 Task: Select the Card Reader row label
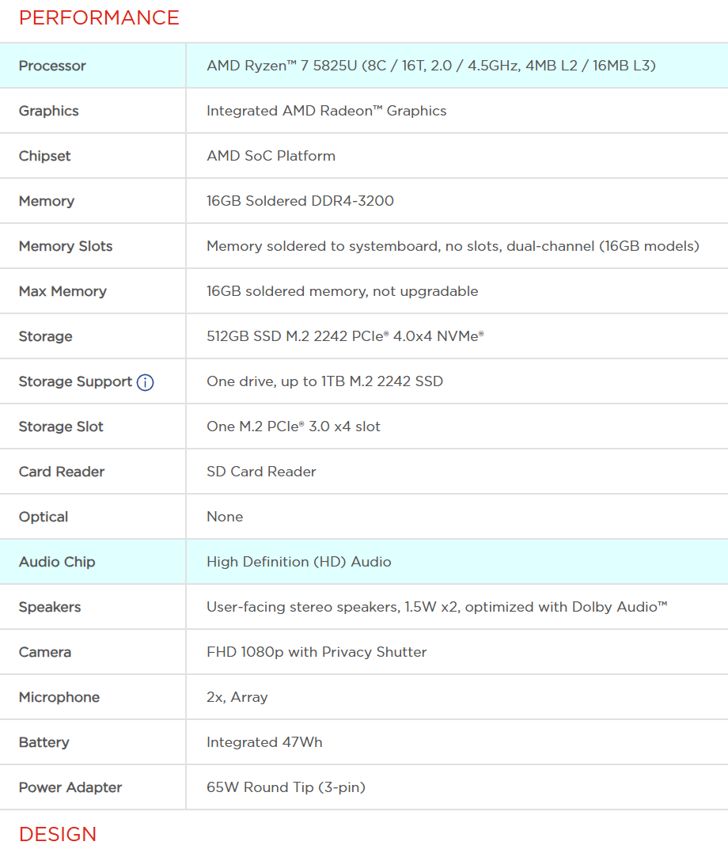pyautogui.click(x=62, y=472)
